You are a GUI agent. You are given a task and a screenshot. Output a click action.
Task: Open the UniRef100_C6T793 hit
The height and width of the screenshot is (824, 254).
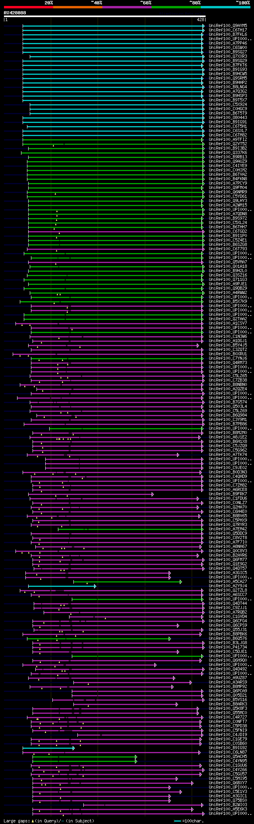228,249
